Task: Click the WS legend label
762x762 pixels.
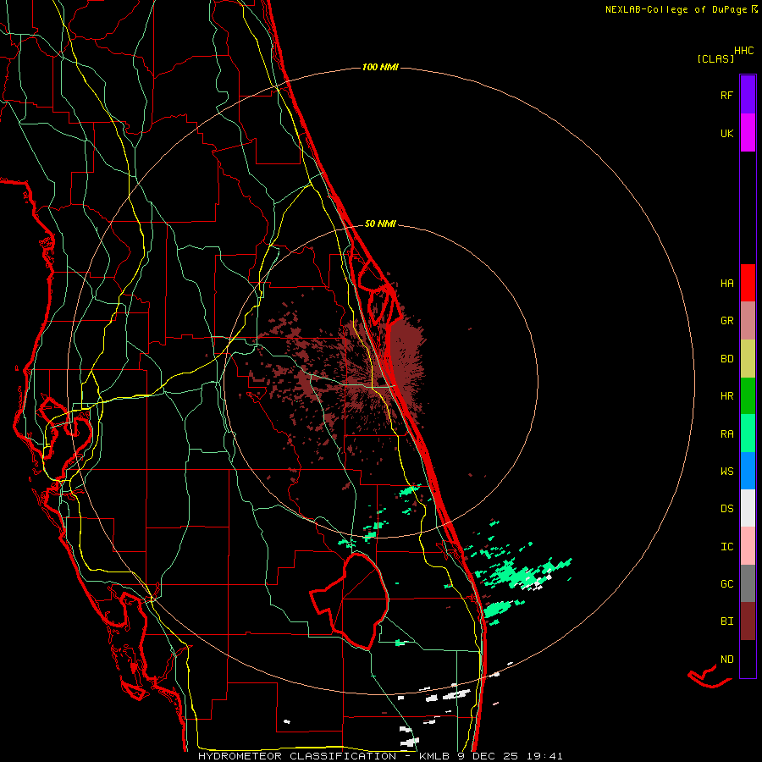Action: [726, 472]
